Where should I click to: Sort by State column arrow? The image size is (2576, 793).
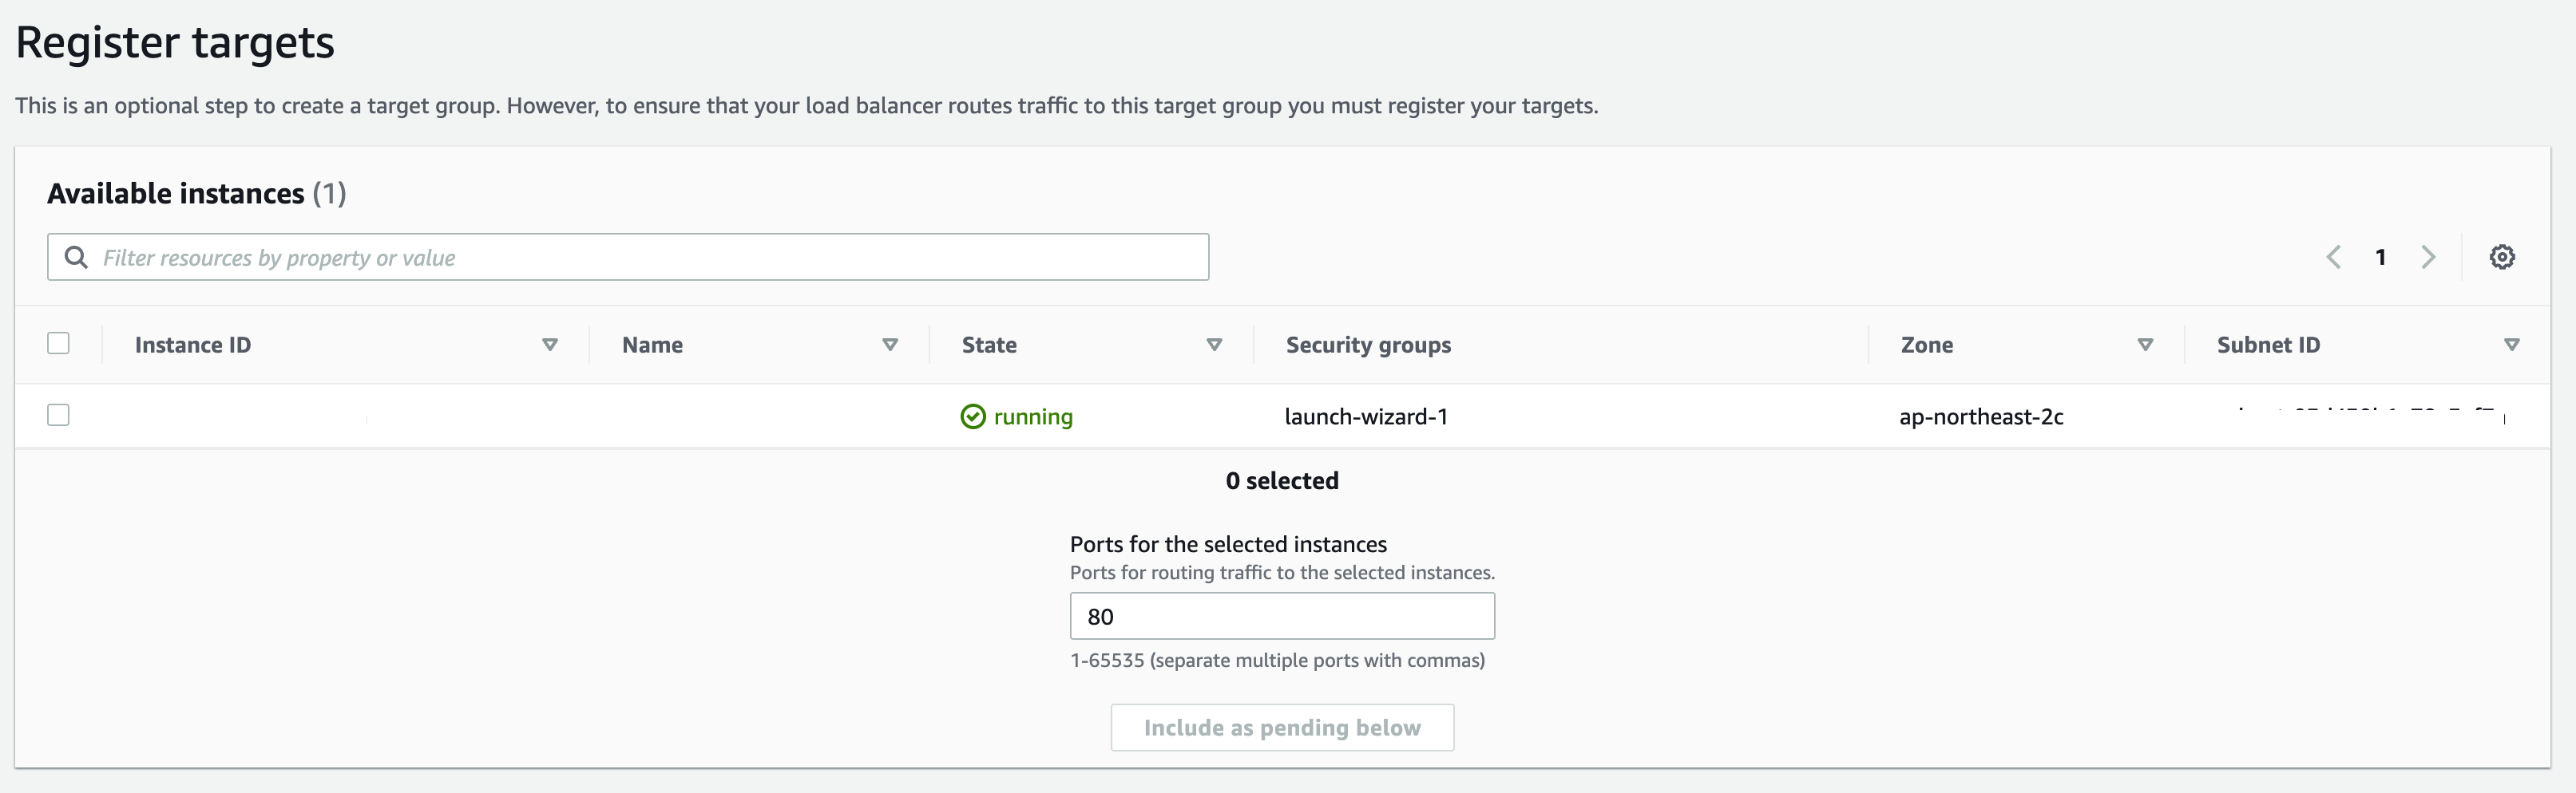1214,345
